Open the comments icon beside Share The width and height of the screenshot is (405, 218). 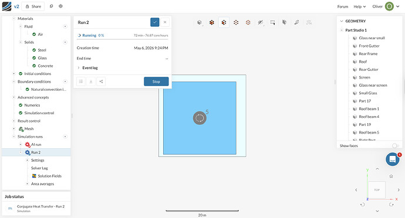coord(51,6)
